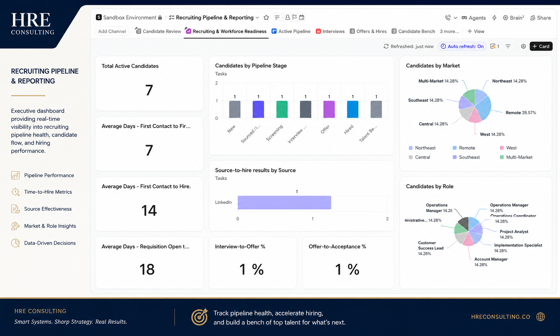Screen dimensions: 560x336
Task: Click the Sandbox Environment S workspace icon
Action: pos(99,17)
